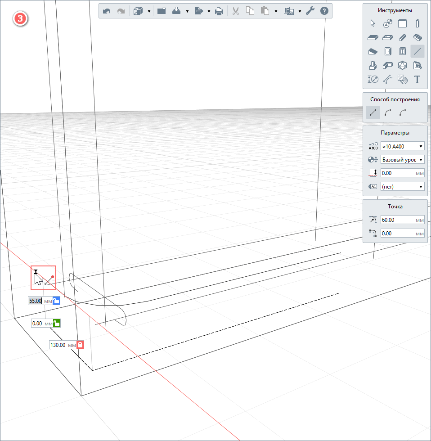Viewport: 431px width, 441px height.
Task: Click the 130.00 мм dynamic input field
Action: point(63,345)
